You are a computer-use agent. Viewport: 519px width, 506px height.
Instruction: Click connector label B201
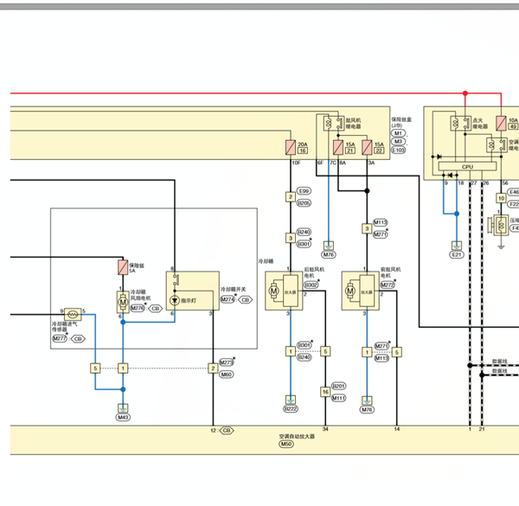[338, 386]
